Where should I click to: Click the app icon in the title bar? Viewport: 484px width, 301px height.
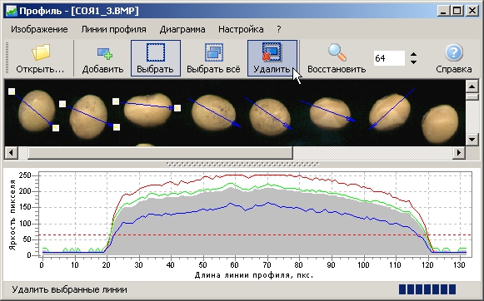click(12, 12)
